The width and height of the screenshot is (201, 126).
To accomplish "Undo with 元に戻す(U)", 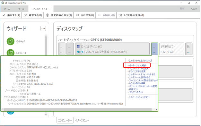I will pos(85,15).
